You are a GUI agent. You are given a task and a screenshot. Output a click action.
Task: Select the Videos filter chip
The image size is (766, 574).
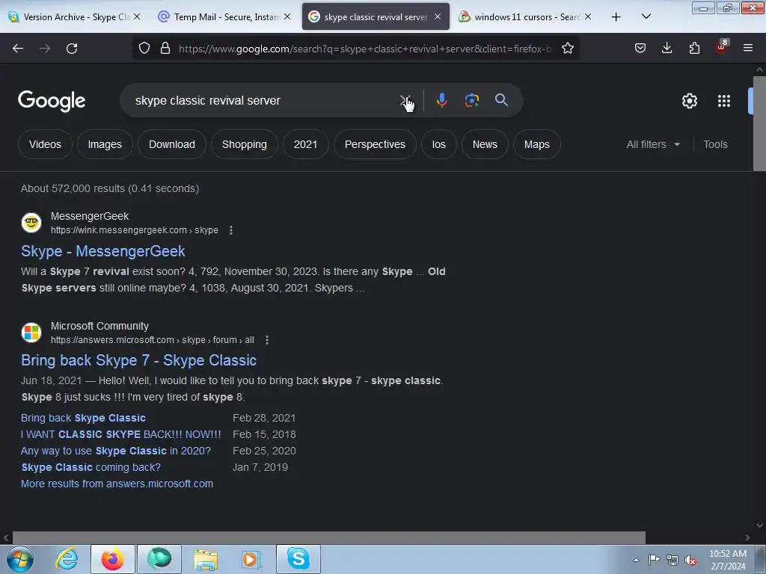coord(45,144)
